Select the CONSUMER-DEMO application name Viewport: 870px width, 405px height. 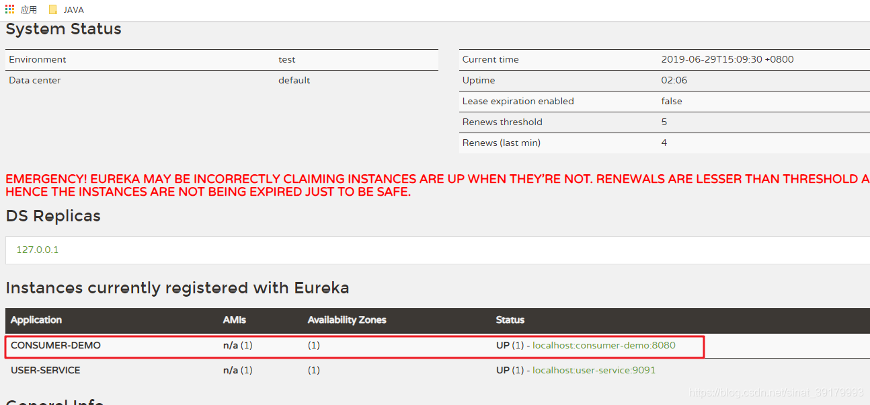[56, 345]
